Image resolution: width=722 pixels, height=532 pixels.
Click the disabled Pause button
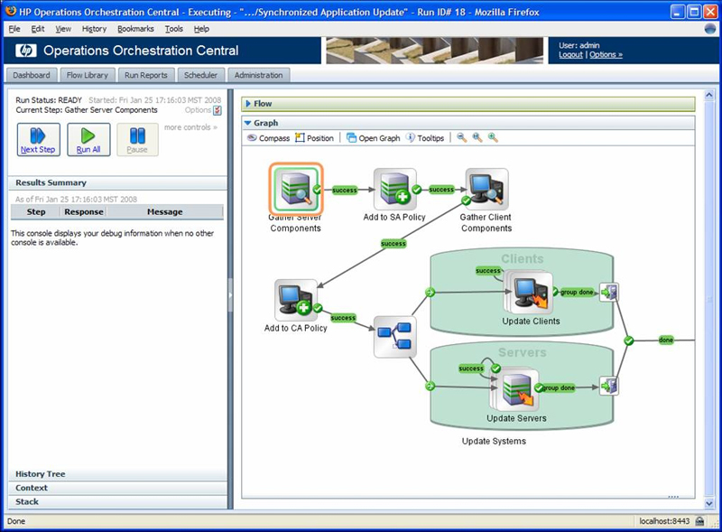tap(137, 139)
